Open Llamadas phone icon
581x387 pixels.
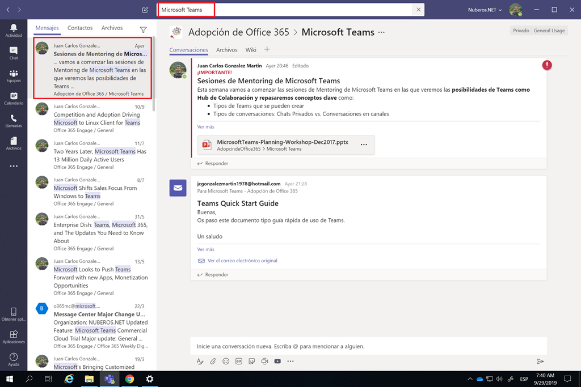click(x=14, y=121)
